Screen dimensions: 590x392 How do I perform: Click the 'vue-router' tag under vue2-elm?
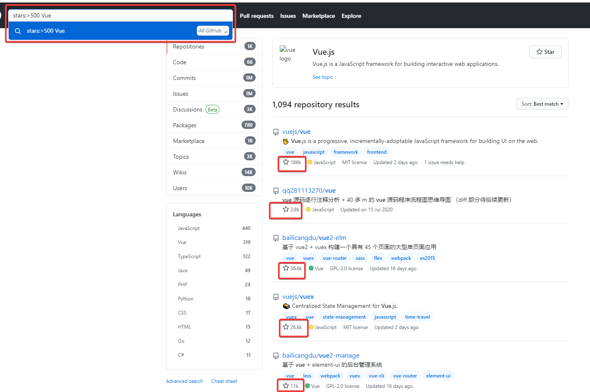[335, 258]
